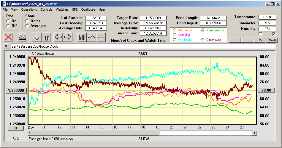Click the down arrow toolbar button
282x148 pixels.
[x=37, y=37]
